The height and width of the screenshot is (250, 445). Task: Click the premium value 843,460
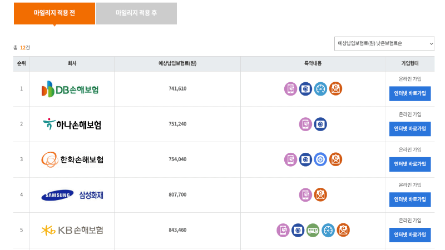pos(177,230)
